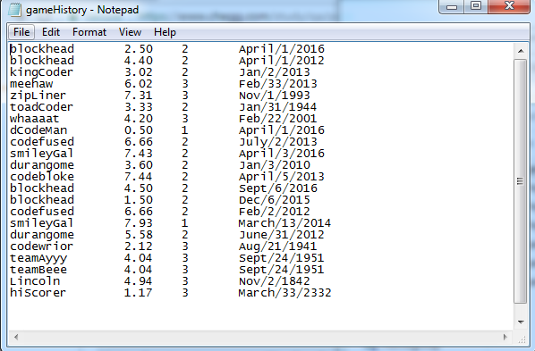Click the name teamBeee
The height and width of the screenshot is (351, 535).
tap(38, 270)
